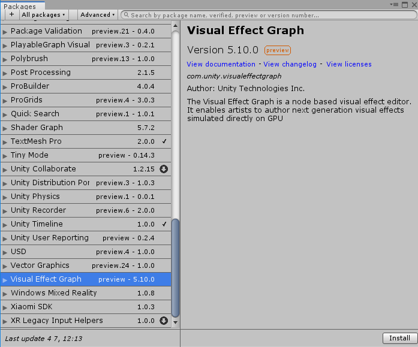The image size is (418, 347).
Task: Expand the PlayableGraph Visual entry arrow
Action: 5,46
